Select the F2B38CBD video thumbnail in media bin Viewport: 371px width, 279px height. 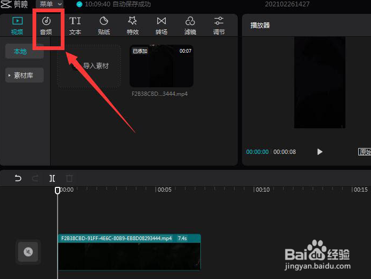tap(162, 66)
